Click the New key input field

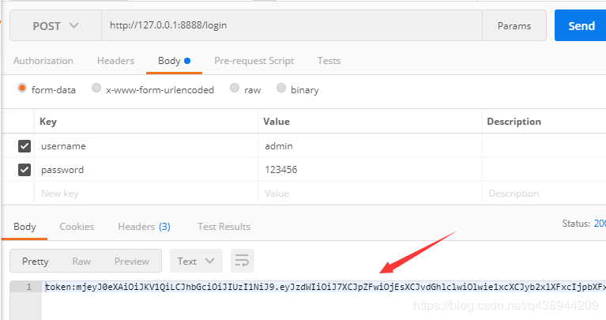tap(146, 194)
